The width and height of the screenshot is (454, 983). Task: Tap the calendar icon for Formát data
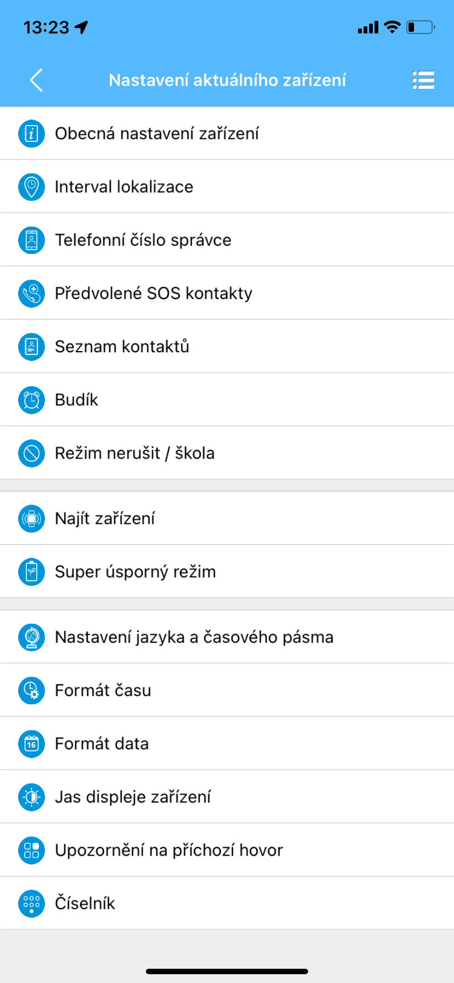point(31,744)
